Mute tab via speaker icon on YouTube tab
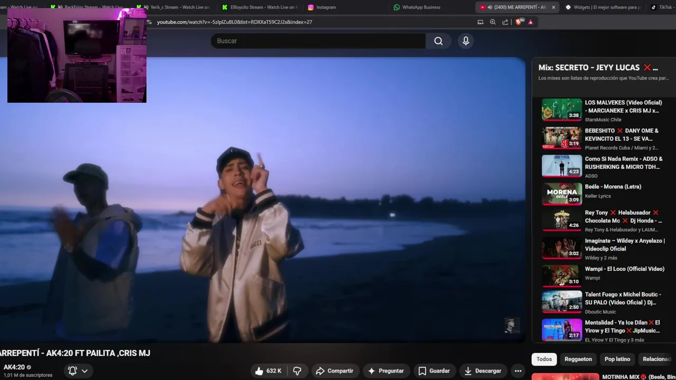This screenshot has width=676, height=380. click(x=490, y=7)
